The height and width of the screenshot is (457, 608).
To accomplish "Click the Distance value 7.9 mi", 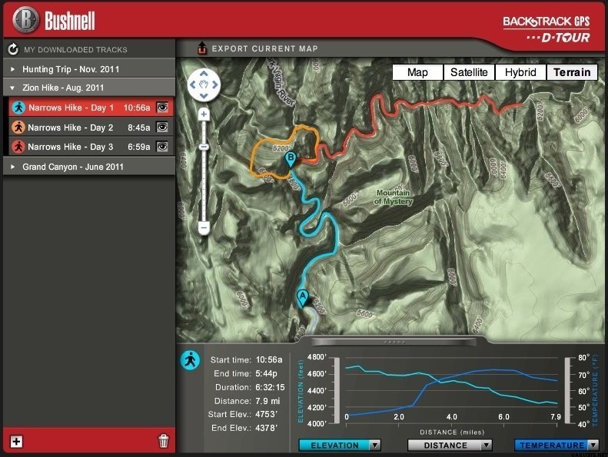I will pyautogui.click(x=267, y=401).
